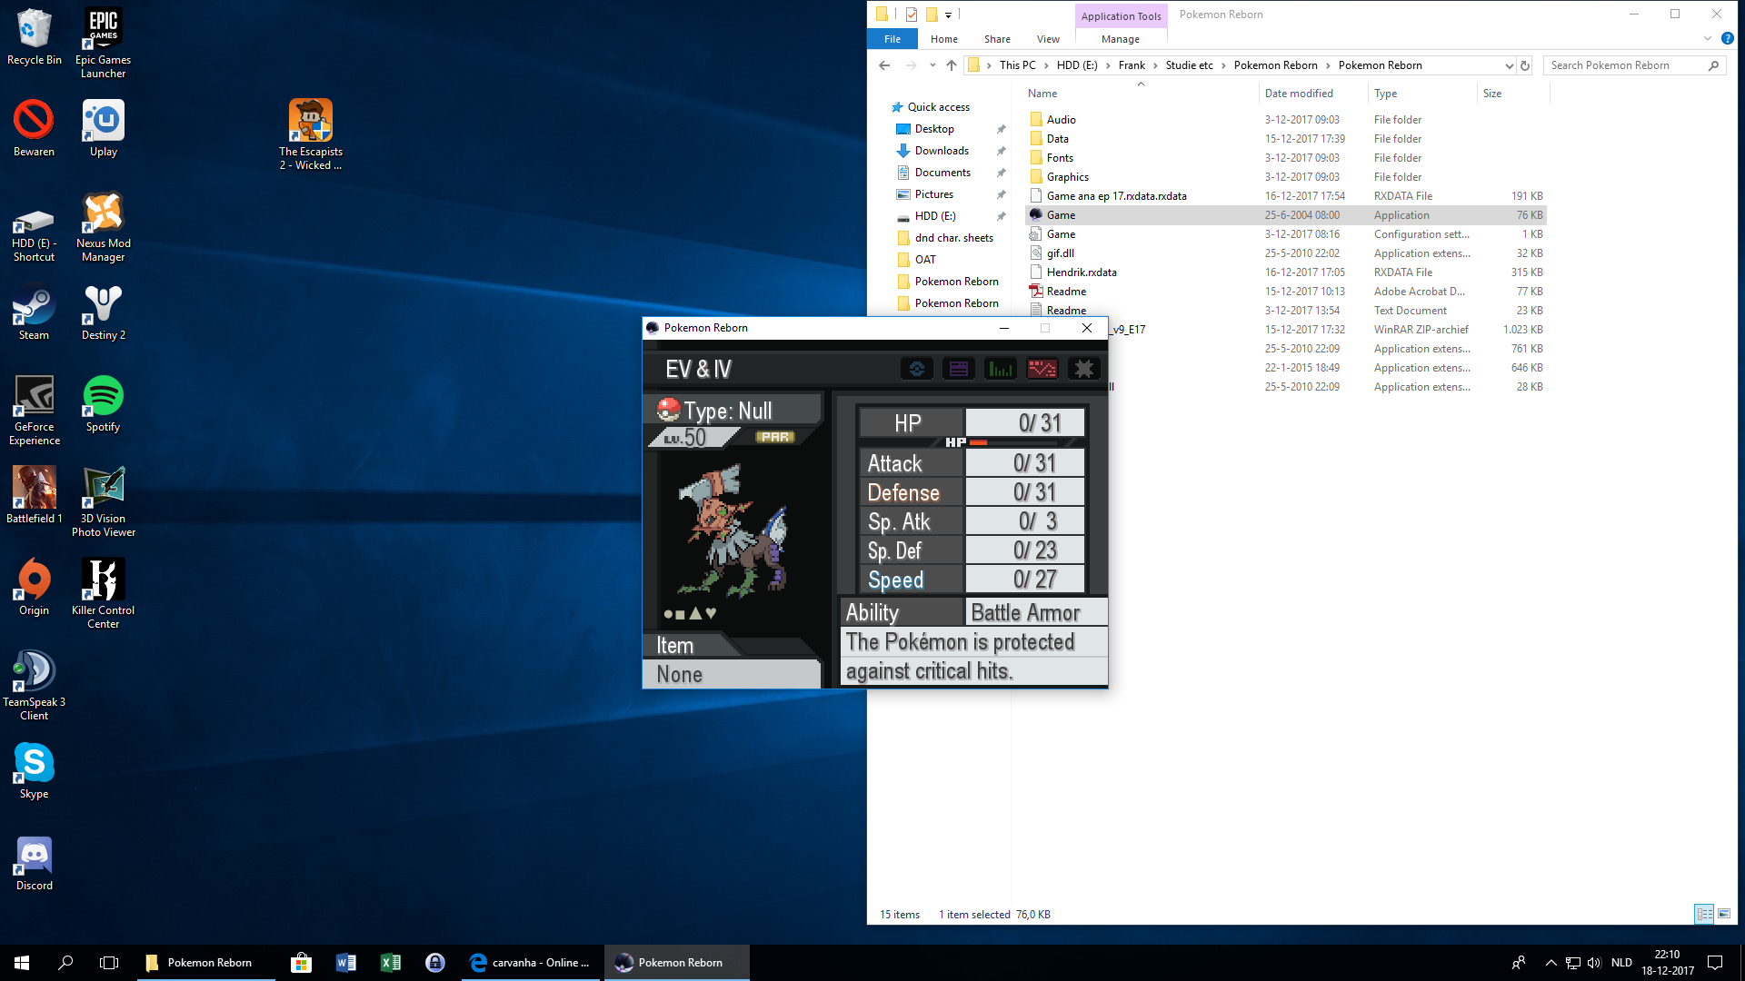Select the Steam desktop shortcut

pos(35,312)
